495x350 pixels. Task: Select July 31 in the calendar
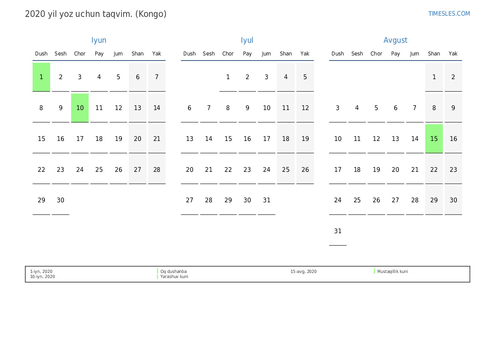[x=266, y=200]
